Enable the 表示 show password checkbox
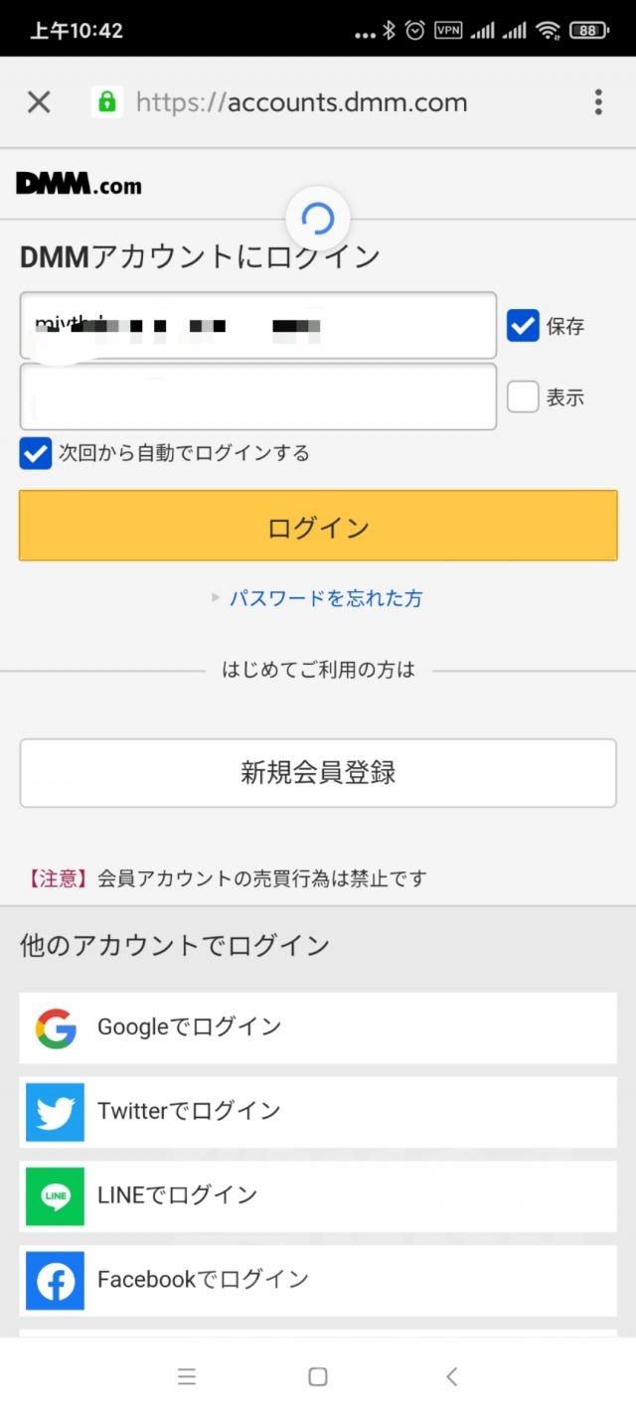The image size is (636, 1413). (x=522, y=396)
